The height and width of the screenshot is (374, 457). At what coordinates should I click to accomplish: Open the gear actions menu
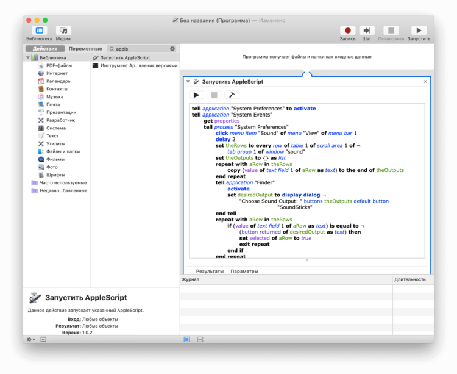click(x=31, y=339)
